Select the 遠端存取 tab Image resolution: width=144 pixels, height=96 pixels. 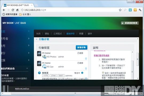pos(70,34)
